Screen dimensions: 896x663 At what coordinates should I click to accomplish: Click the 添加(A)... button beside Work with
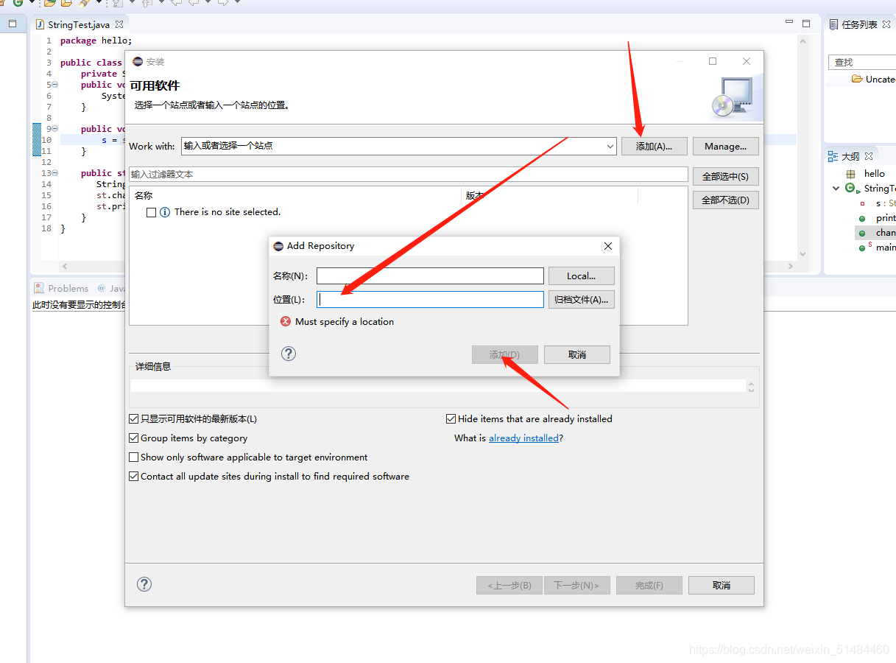coord(654,147)
